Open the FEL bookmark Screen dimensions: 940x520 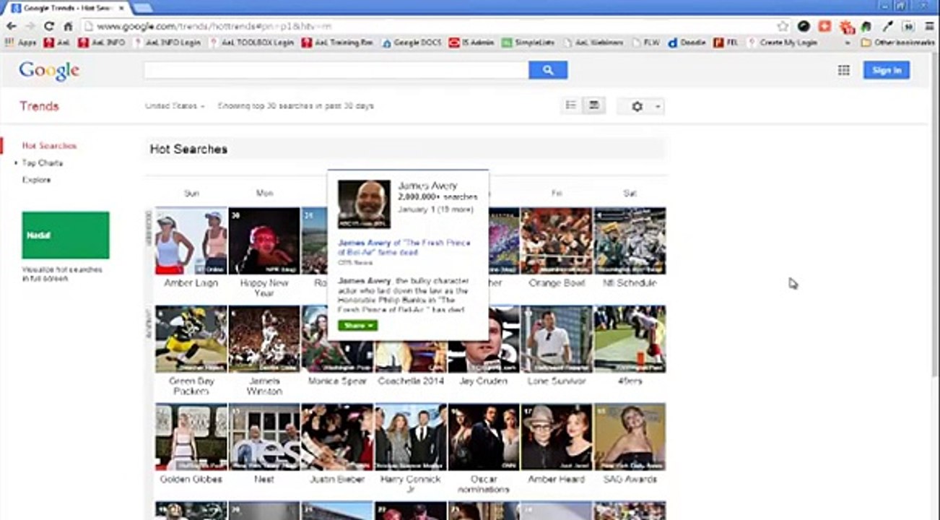tap(726, 43)
